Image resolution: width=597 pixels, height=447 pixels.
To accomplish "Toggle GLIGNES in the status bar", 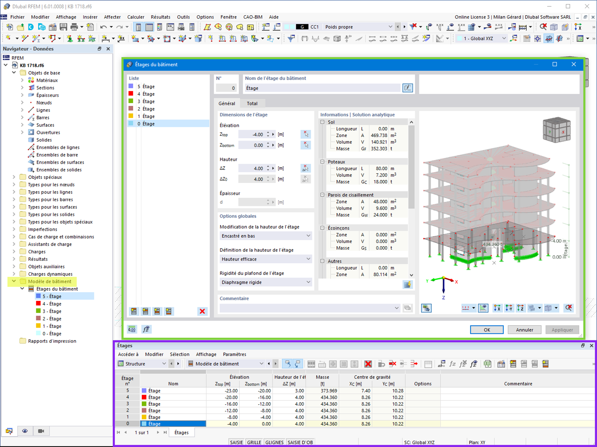I will pos(275,443).
